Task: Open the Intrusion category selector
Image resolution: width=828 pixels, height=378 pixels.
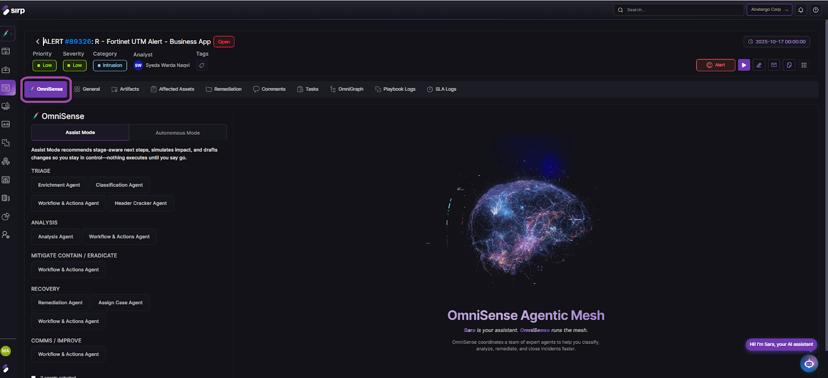Action: pyautogui.click(x=110, y=66)
